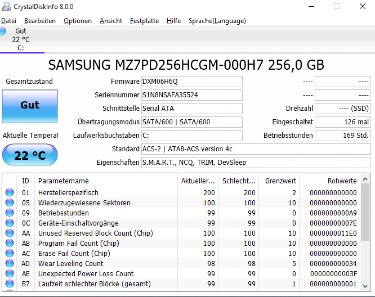375x297 pixels.
Task: Click raw value 0000000000A9
Action: click(x=333, y=213)
